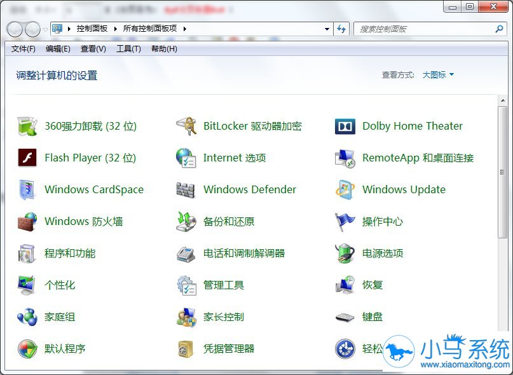Open the 默认程序 link text

click(65, 348)
